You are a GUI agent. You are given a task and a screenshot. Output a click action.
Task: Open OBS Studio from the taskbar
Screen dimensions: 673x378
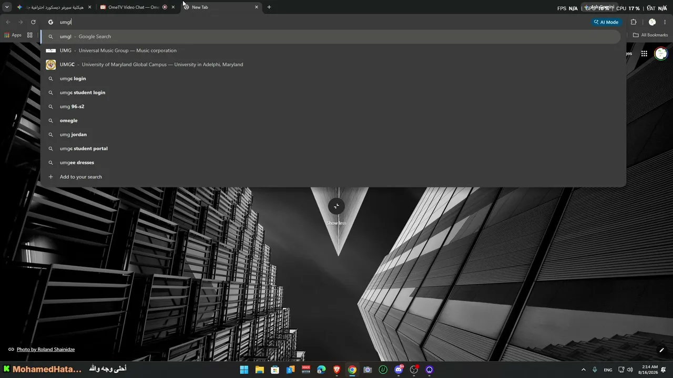click(414, 370)
